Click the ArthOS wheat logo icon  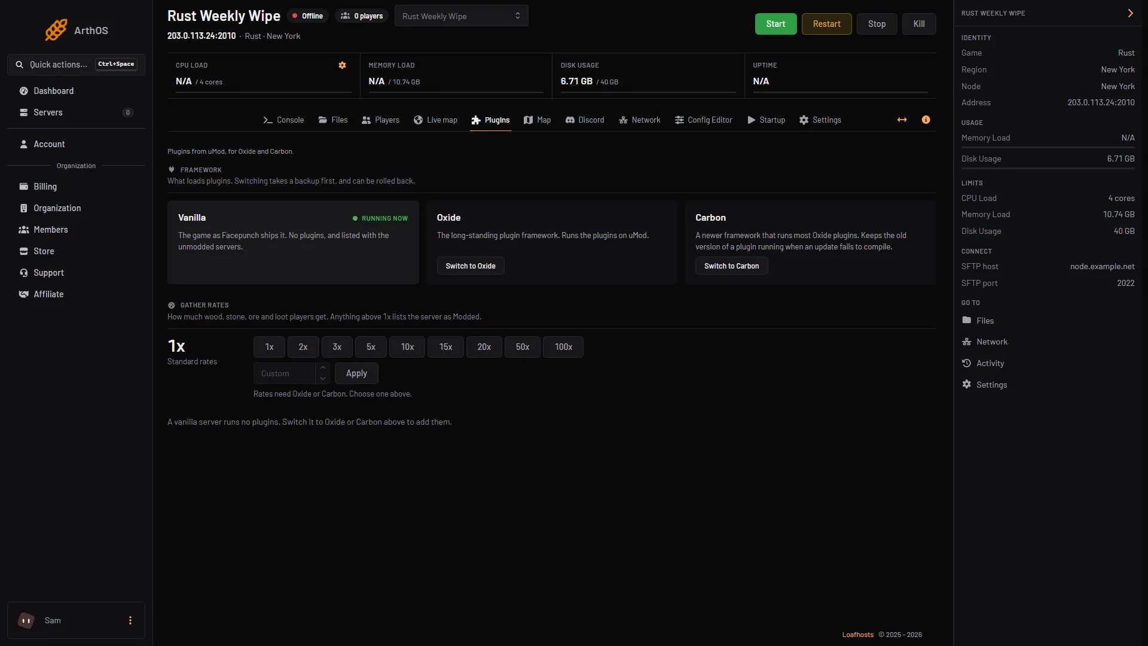tap(56, 30)
